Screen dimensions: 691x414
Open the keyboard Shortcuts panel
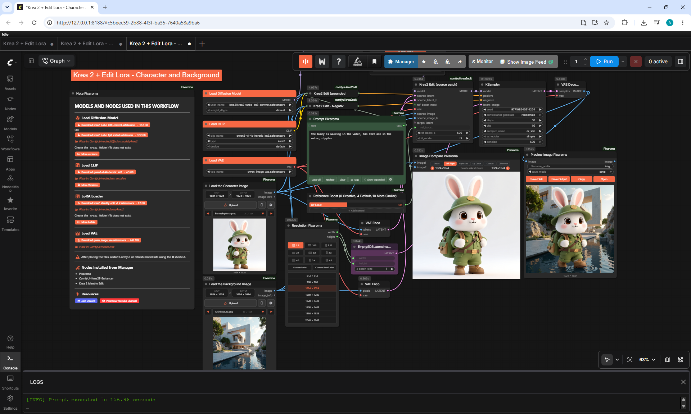pyautogui.click(x=10, y=382)
